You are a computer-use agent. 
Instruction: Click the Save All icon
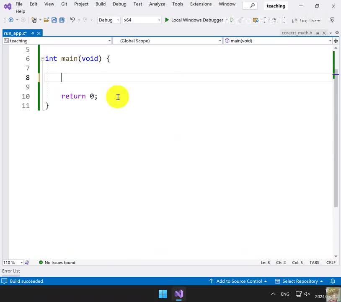[62, 20]
